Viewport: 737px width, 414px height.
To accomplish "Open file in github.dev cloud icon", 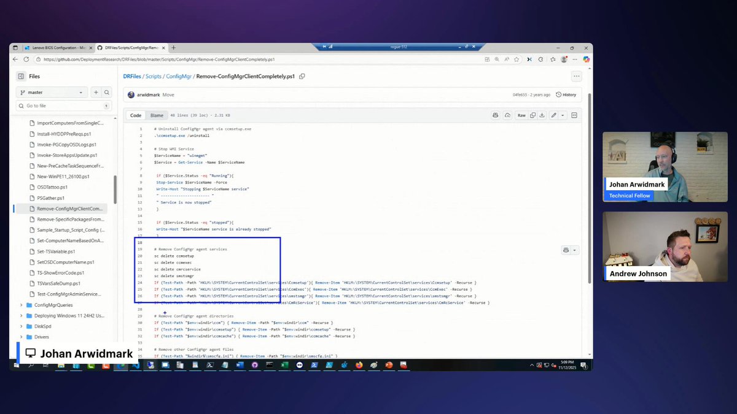I will [x=507, y=115].
